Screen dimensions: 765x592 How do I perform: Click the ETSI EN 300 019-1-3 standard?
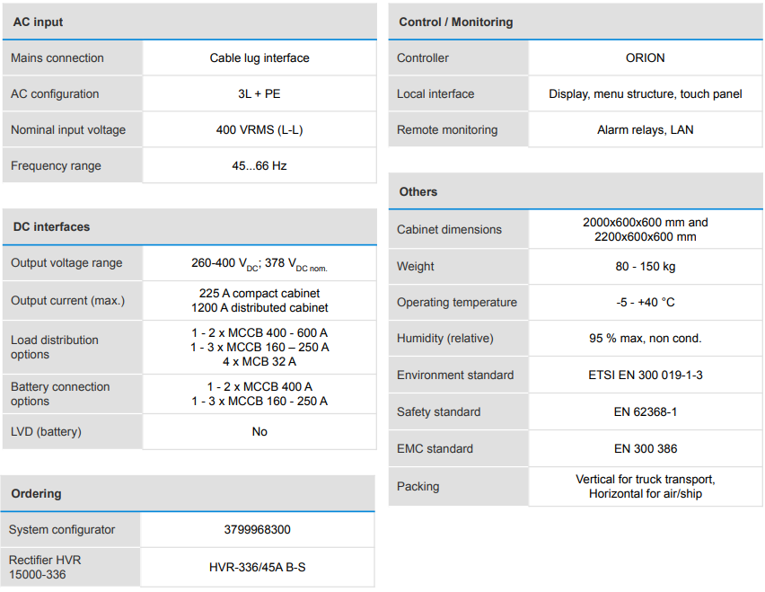(646, 375)
